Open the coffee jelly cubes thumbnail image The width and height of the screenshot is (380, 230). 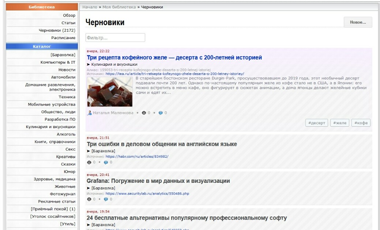(x=110, y=92)
